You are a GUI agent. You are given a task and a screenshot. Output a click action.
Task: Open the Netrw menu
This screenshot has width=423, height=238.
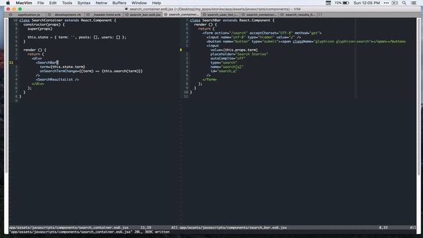coord(101,3)
